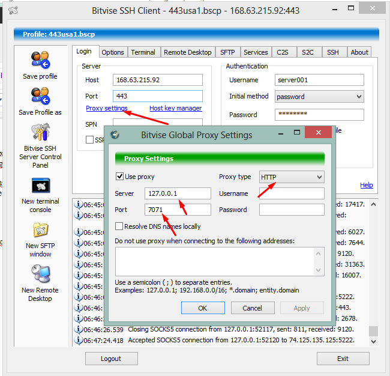This screenshot has width=390, height=376.
Task: Click the proxy Password field
Action: (292, 210)
